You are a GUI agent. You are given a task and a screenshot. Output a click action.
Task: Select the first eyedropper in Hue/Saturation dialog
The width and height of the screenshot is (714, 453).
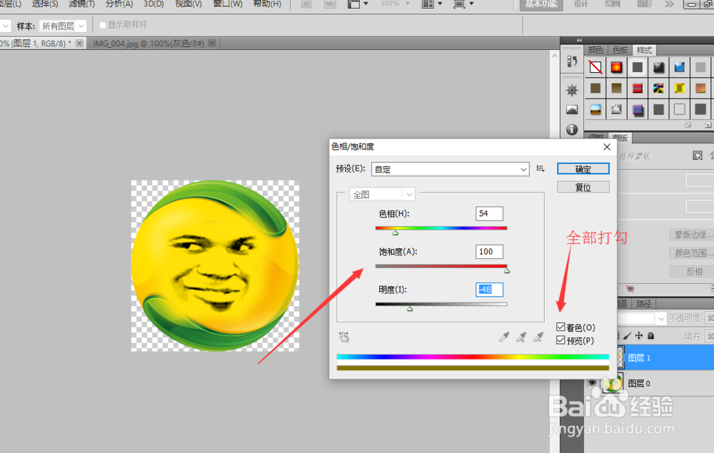pyautogui.click(x=504, y=337)
